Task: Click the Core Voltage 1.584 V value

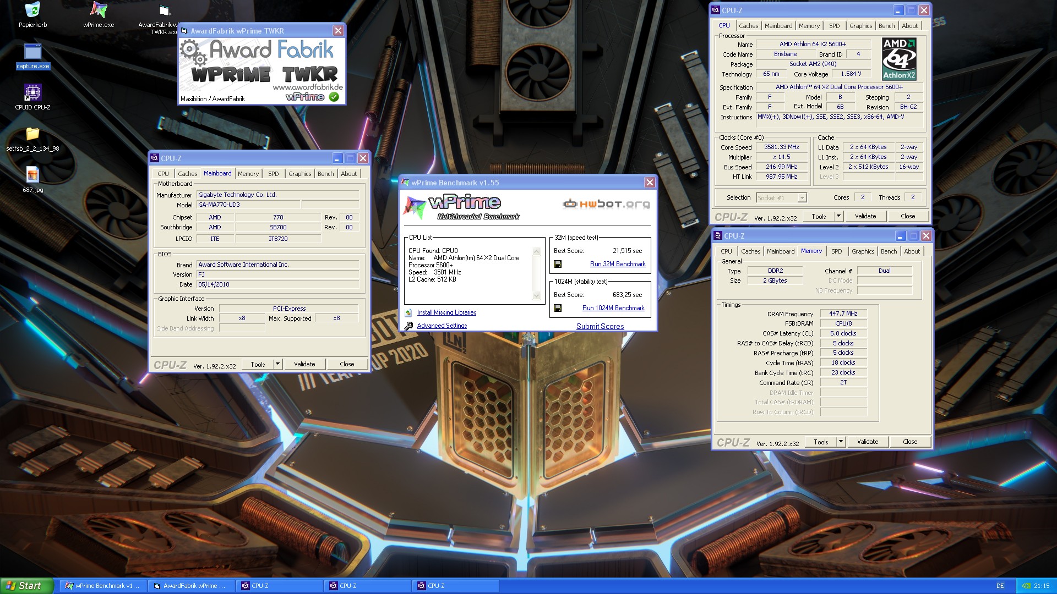Action: tap(851, 74)
